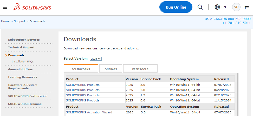The height and width of the screenshot is (116, 253).
Task: Switch to the FREE TOOLS tab
Action: pos(140,69)
